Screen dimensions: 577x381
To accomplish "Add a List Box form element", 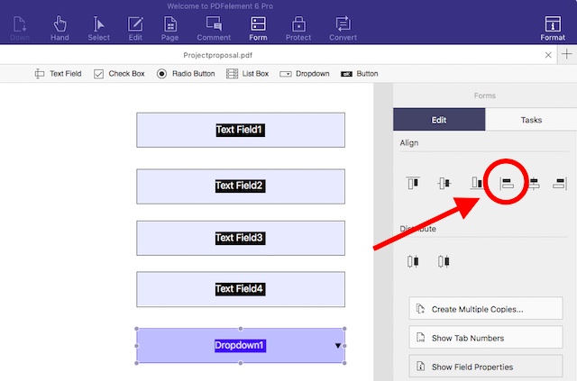I will click(247, 74).
